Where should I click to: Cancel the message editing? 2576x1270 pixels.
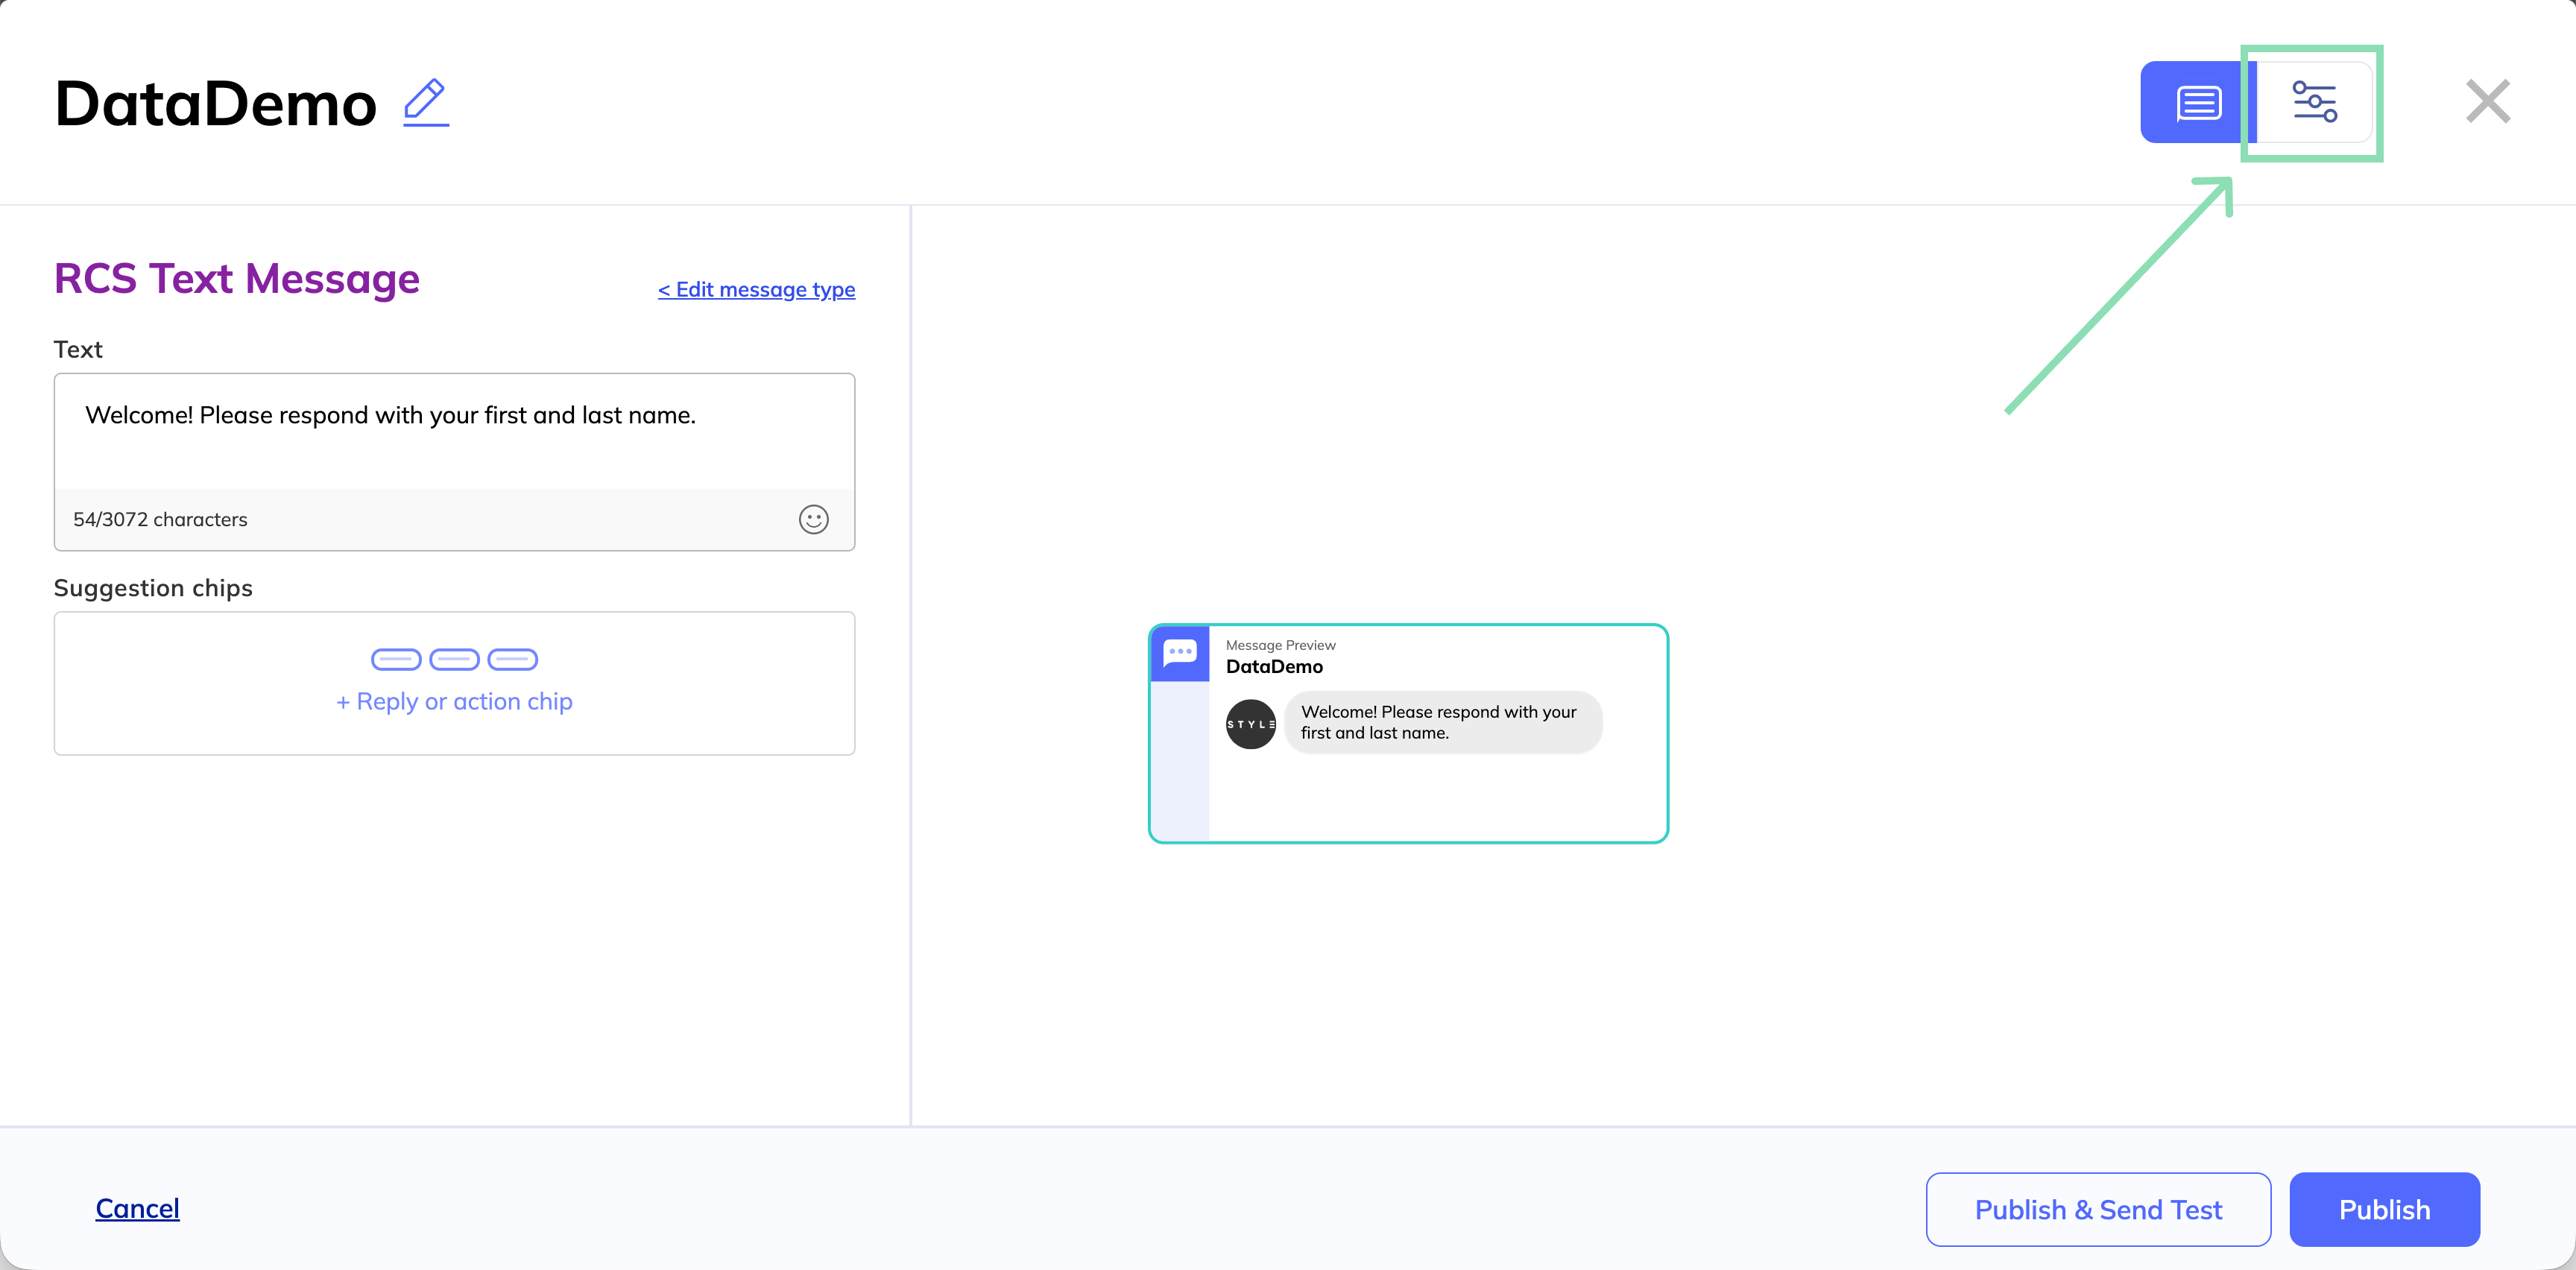click(x=137, y=1208)
